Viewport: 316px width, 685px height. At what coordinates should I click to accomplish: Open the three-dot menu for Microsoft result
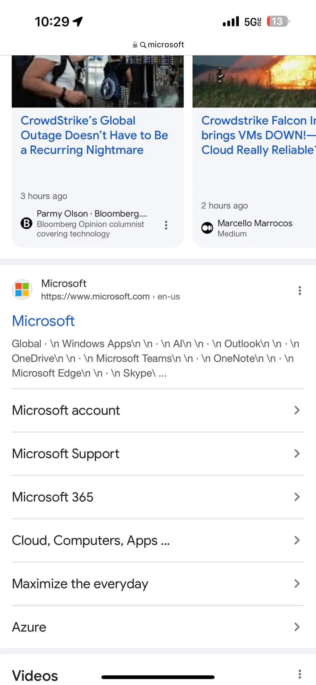(x=299, y=291)
